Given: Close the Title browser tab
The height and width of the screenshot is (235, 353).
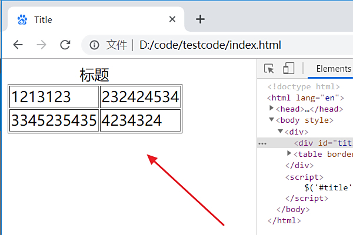Looking at the screenshot, I should coord(172,19).
